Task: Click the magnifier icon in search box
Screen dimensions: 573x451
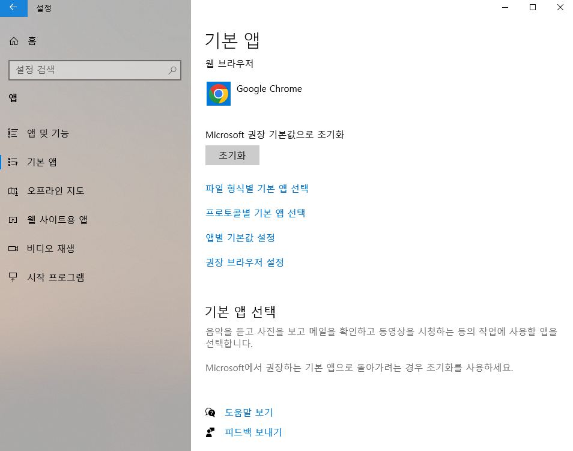Action: click(x=172, y=70)
